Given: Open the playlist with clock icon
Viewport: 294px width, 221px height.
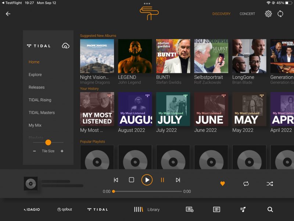Looking at the screenshot, I should (x=190, y=209).
